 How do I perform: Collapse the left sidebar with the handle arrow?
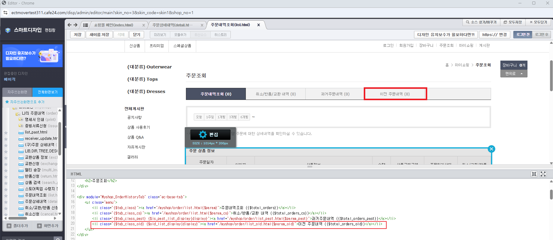click(65, 127)
